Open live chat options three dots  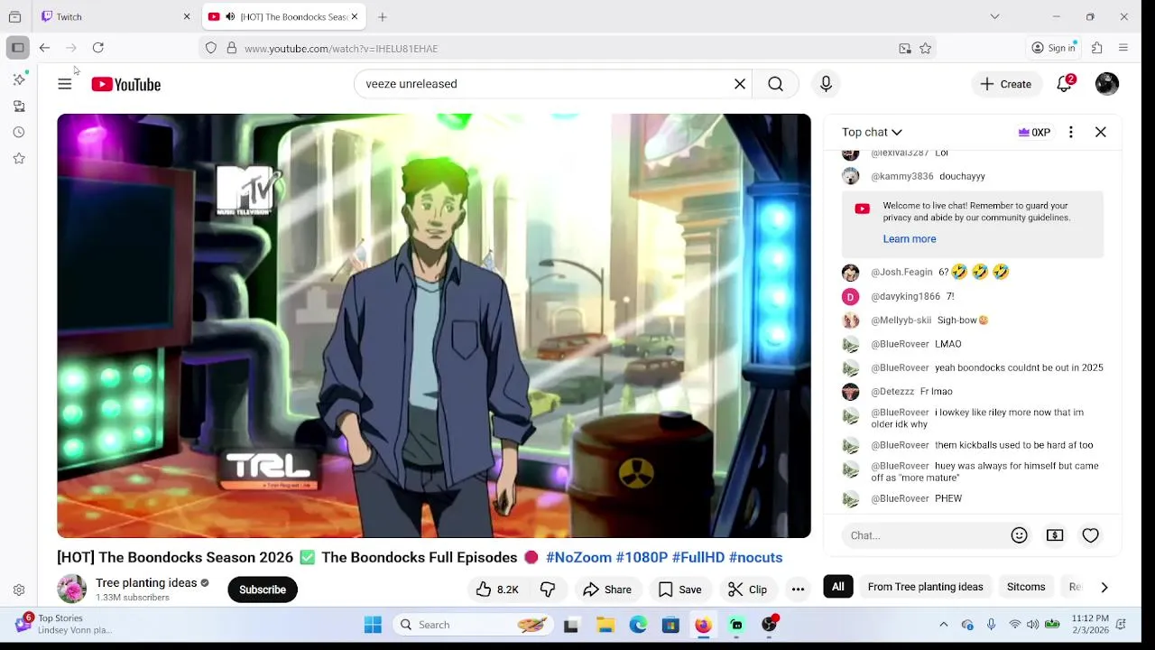(x=1071, y=132)
